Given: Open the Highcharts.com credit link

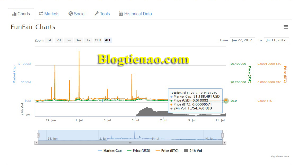Looking at the screenshot, I should 280,157.
